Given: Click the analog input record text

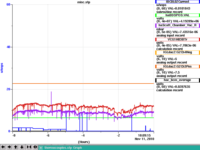Looking at the screenshot, I should (170, 35).
